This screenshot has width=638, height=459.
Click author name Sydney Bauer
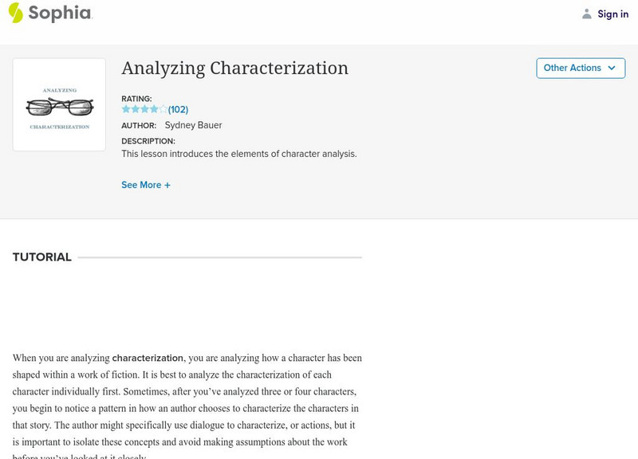(192, 125)
